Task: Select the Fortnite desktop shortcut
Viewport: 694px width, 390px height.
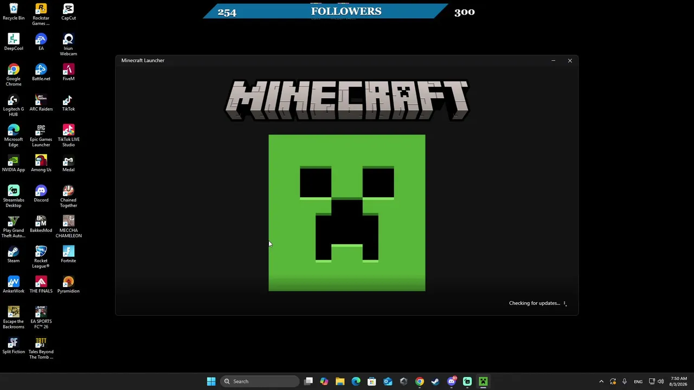Action: tap(68, 255)
